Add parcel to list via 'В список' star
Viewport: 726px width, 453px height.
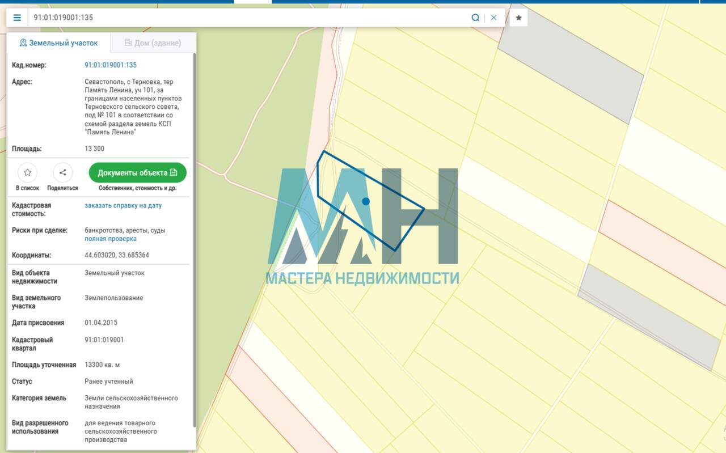pyautogui.click(x=27, y=173)
